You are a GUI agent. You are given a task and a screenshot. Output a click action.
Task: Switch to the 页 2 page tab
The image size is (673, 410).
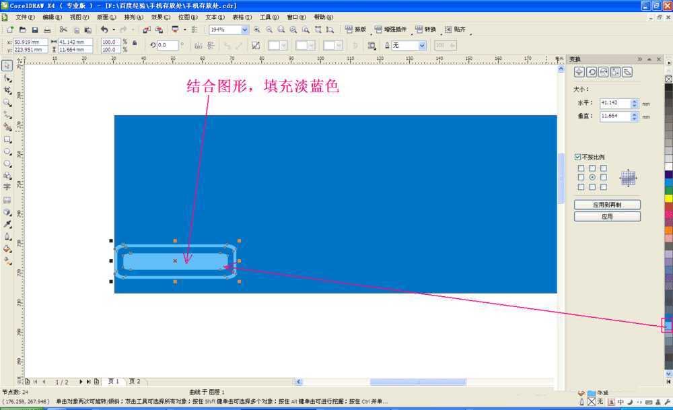(x=135, y=381)
